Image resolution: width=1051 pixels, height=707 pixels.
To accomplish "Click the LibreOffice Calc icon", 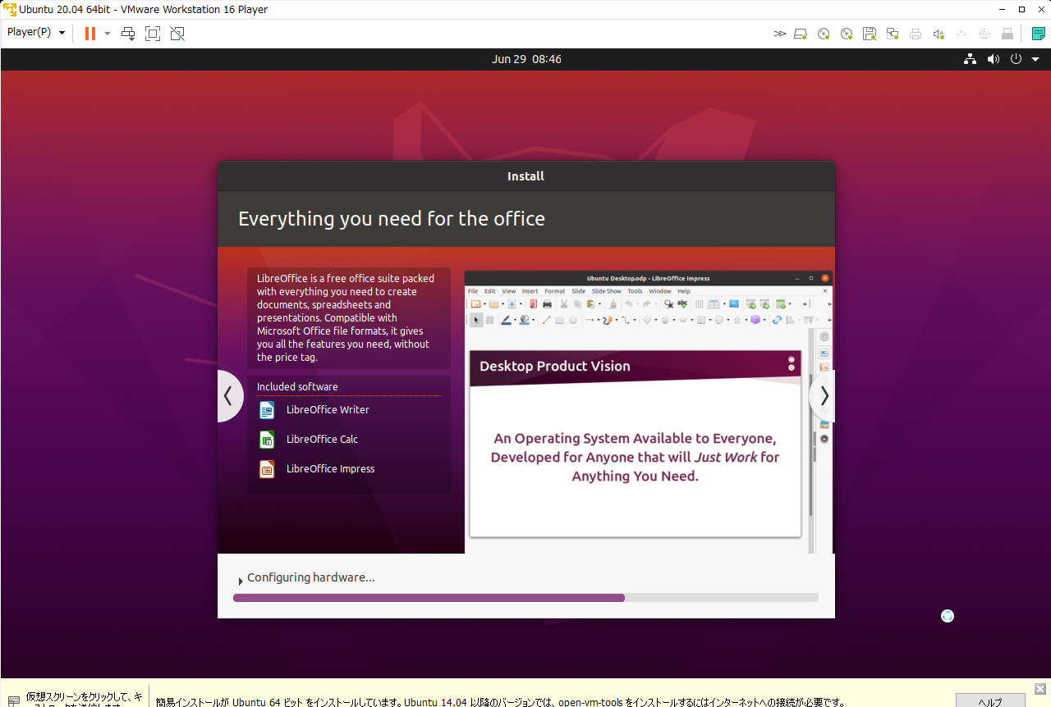I will [x=267, y=440].
